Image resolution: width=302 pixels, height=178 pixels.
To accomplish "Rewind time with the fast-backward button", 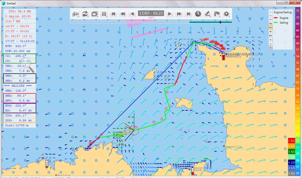I will pos(123,14).
